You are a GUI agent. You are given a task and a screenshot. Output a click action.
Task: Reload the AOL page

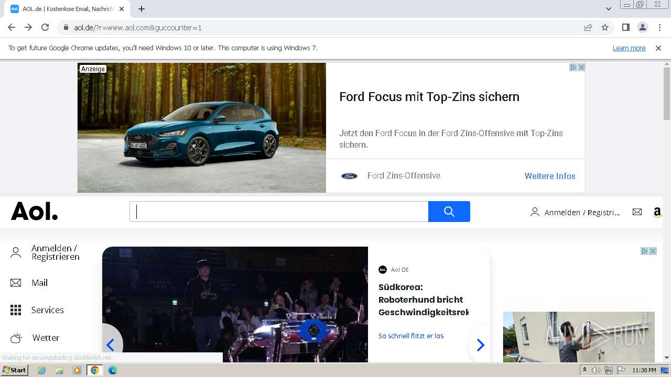[45, 27]
